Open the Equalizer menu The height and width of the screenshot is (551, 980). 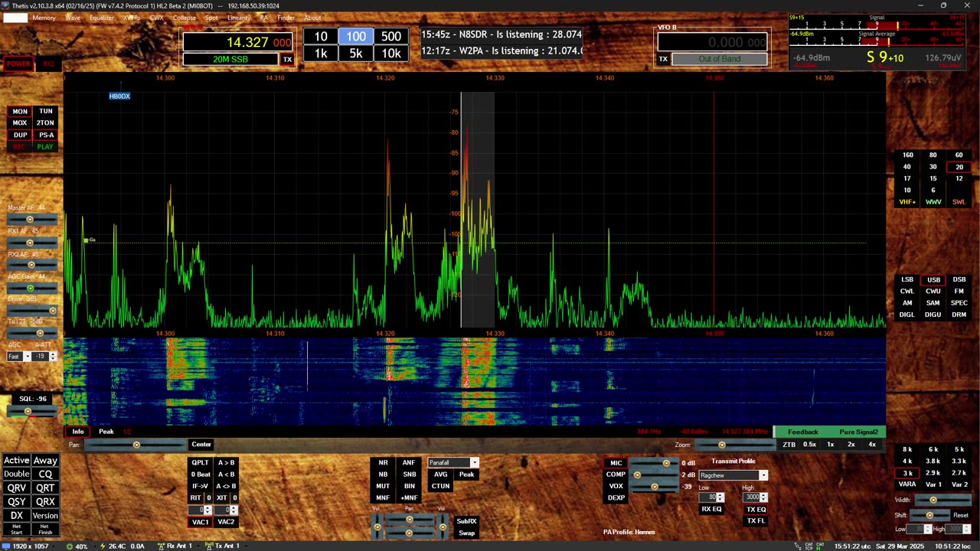[x=102, y=18]
